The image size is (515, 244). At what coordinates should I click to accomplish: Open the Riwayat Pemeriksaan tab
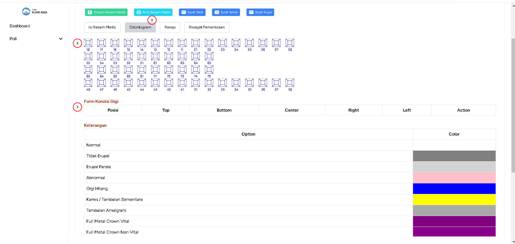coord(206,27)
